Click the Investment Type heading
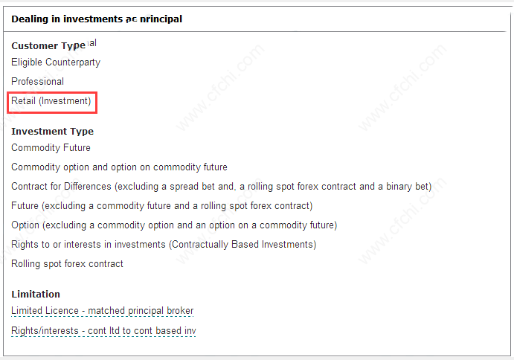 click(x=53, y=132)
